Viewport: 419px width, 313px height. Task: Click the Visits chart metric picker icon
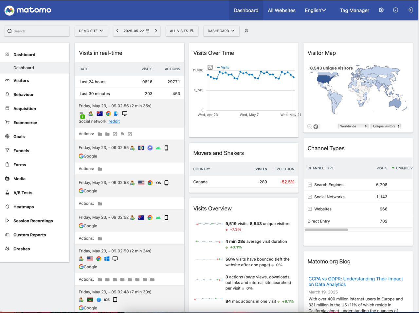[x=210, y=67]
